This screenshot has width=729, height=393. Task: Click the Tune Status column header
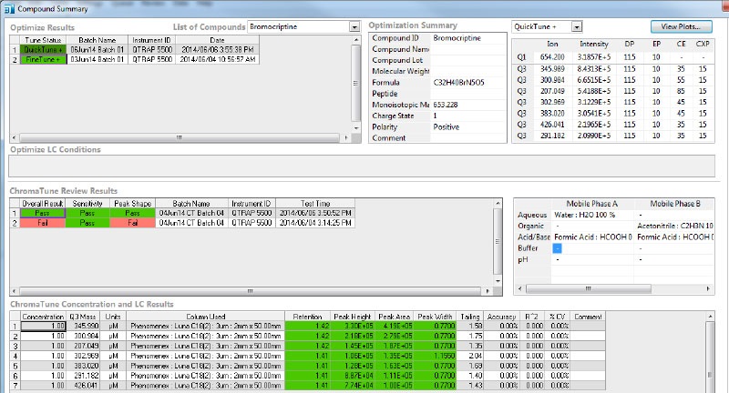pos(44,41)
